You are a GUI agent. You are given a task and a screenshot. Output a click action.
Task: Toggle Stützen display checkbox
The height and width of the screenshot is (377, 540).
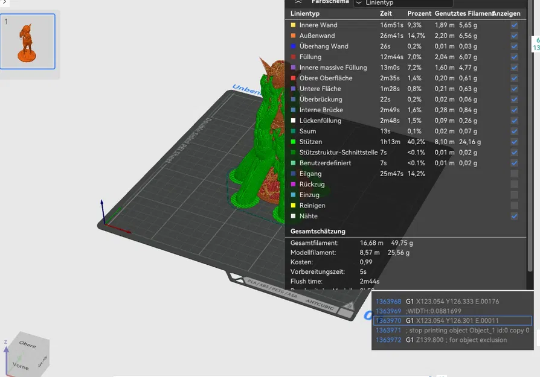tap(514, 142)
